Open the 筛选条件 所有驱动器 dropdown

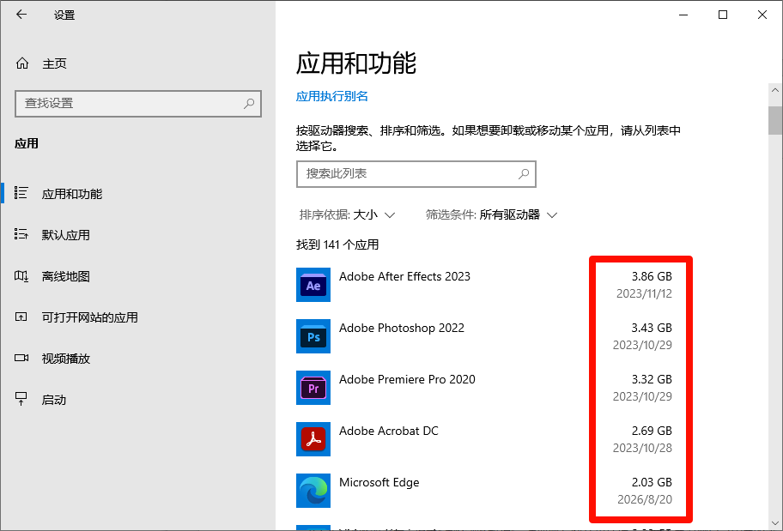(491, 215)
